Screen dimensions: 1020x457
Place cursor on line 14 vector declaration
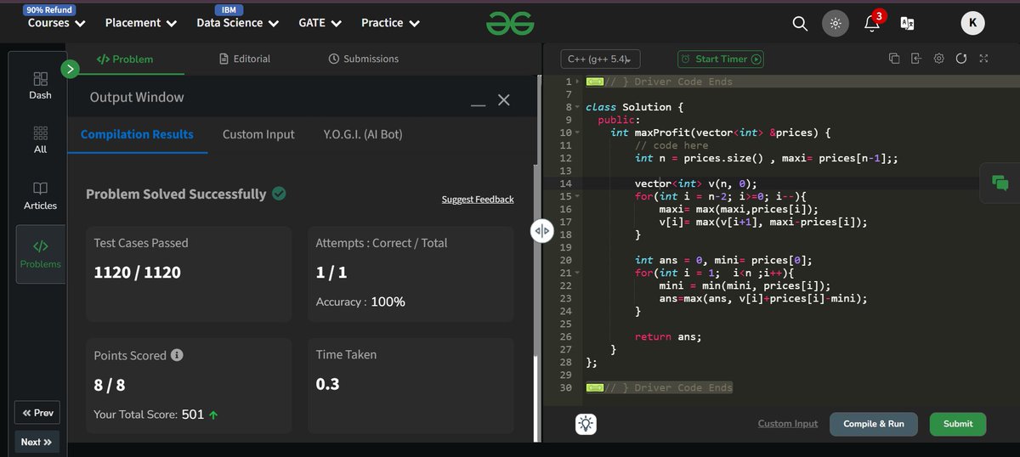(695, 183)
